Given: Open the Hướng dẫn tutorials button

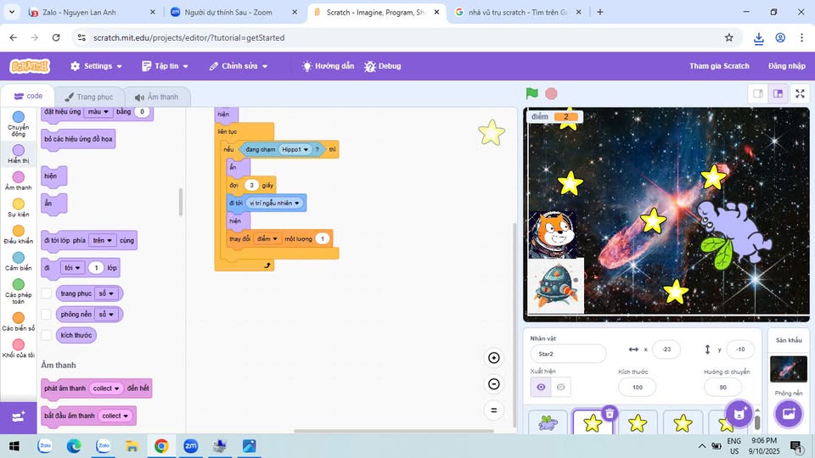Looking at the screenshot, I should 328,66.
